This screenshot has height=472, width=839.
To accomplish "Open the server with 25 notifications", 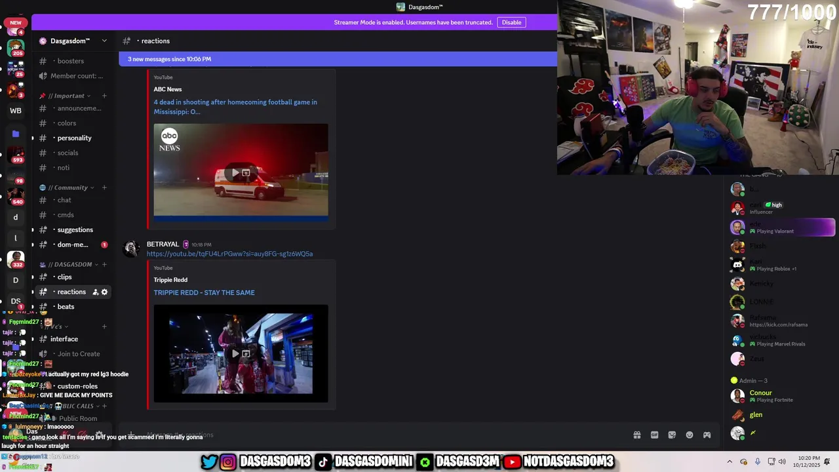I will point(16,69).
